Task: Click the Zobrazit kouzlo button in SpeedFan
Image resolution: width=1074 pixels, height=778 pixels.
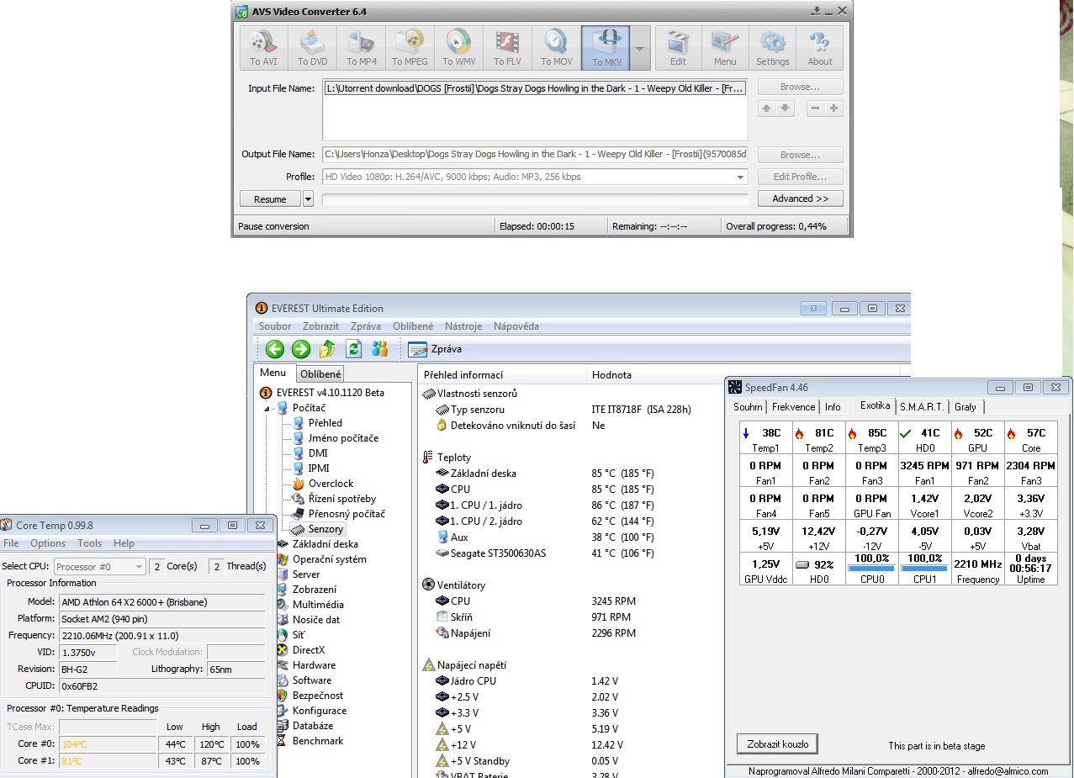Action: [777, 744]
